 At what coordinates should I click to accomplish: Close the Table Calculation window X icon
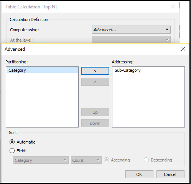click(x=173, y=6)
